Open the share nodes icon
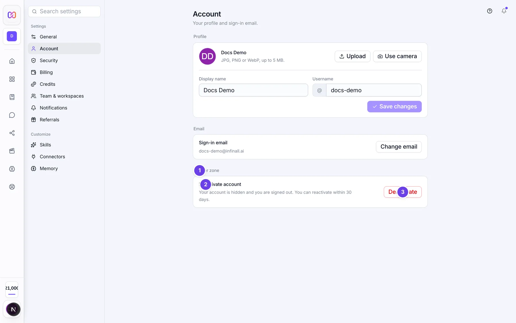Image resolution: width=516 pixels, height=323 pixels. [12, 133]
